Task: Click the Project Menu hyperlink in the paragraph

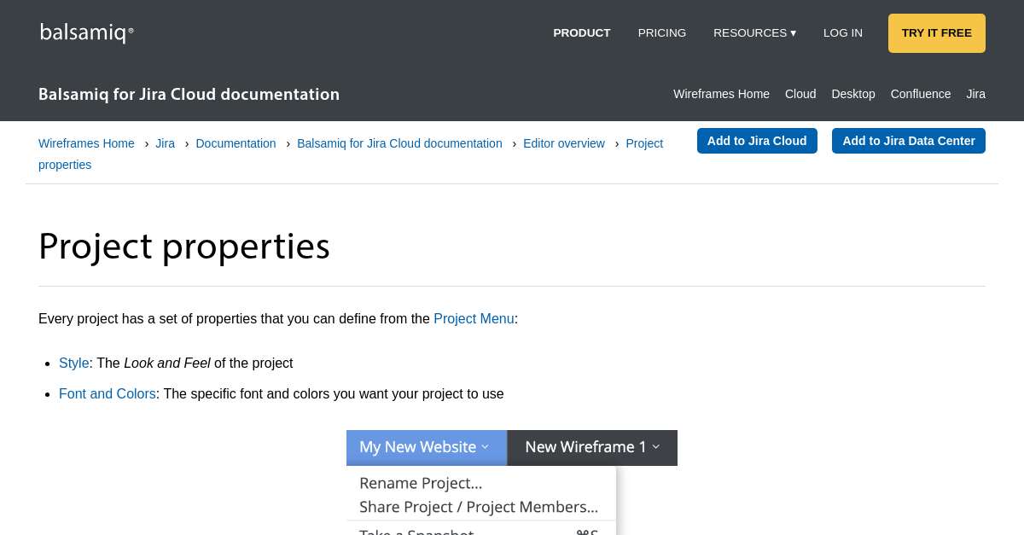Action: point(473,318)
